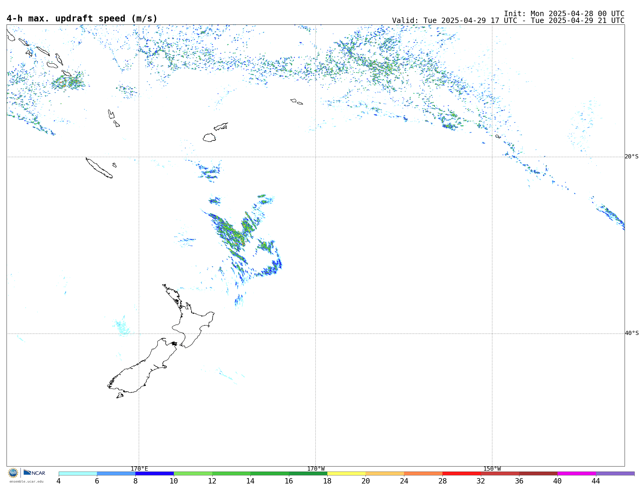Image resolution: width=644 pixels, height=485 pixels.
Task: Click the light orange 20-24 colorbar segment
Action: pyautogui.click(x=385, y=474)
